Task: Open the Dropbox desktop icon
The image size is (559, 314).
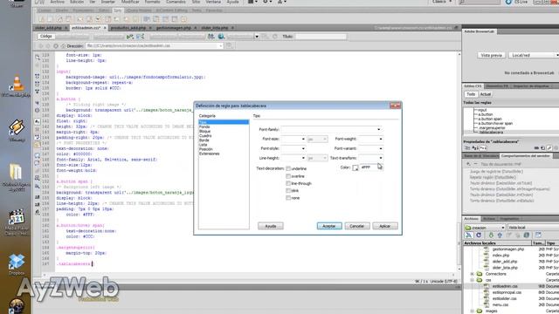Action: click(17, 264)
